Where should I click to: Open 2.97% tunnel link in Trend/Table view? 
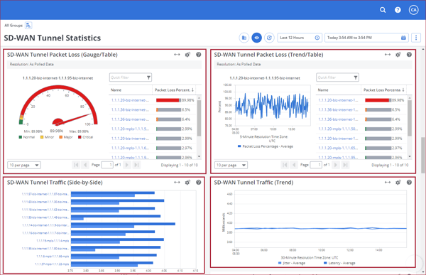coord(338,148)
